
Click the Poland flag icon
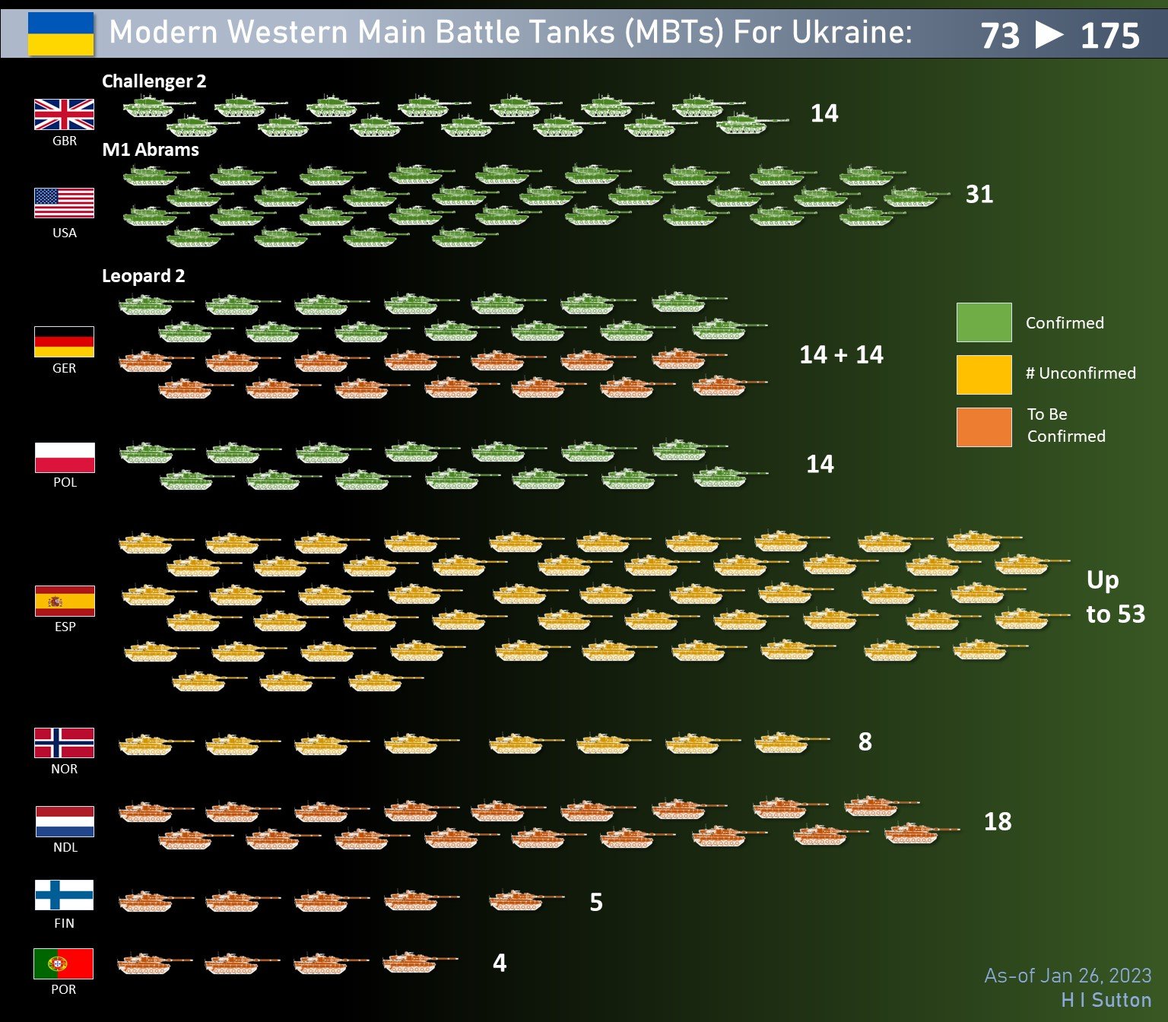[x=65, y=458]
